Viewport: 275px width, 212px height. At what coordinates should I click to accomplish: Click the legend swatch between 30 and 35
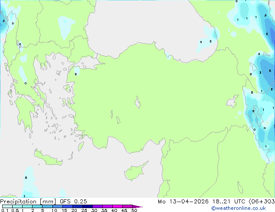97,206
